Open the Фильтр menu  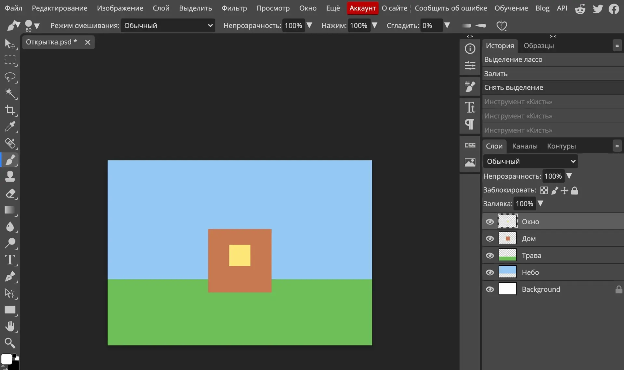point(234,8)
